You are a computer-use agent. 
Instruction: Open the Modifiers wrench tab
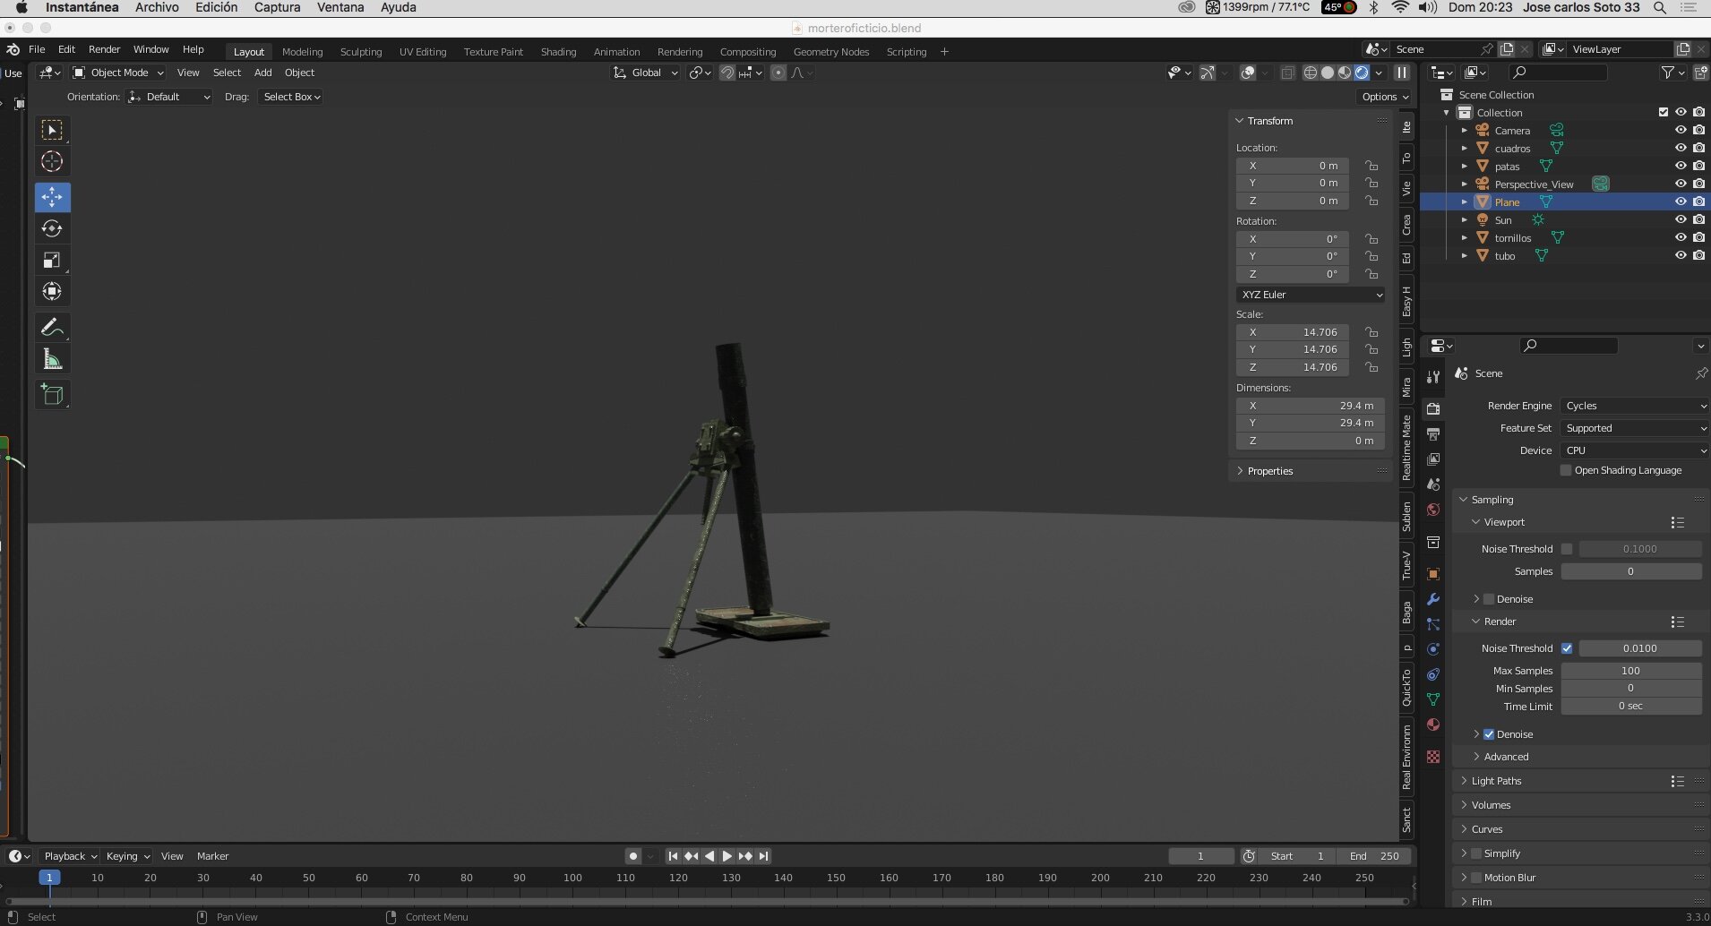1433,599
